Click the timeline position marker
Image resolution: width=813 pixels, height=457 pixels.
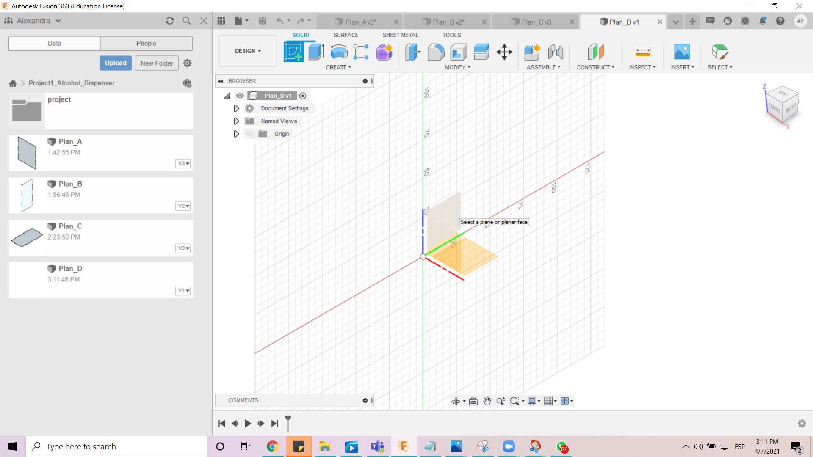tap(288, 423)
